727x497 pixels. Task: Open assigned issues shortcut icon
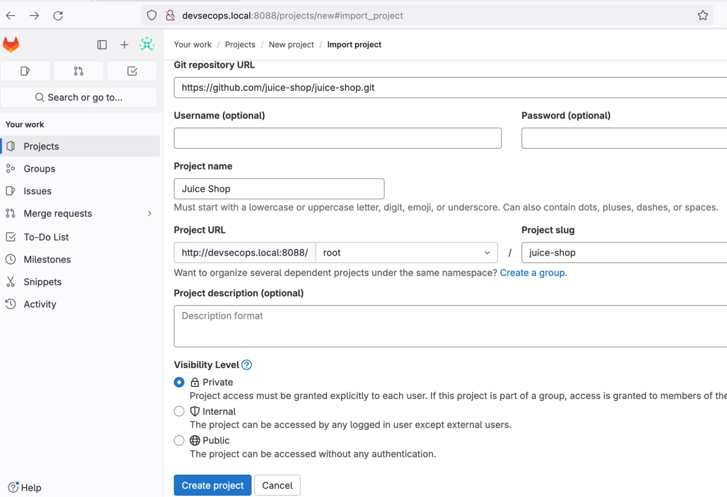point(25,71)
